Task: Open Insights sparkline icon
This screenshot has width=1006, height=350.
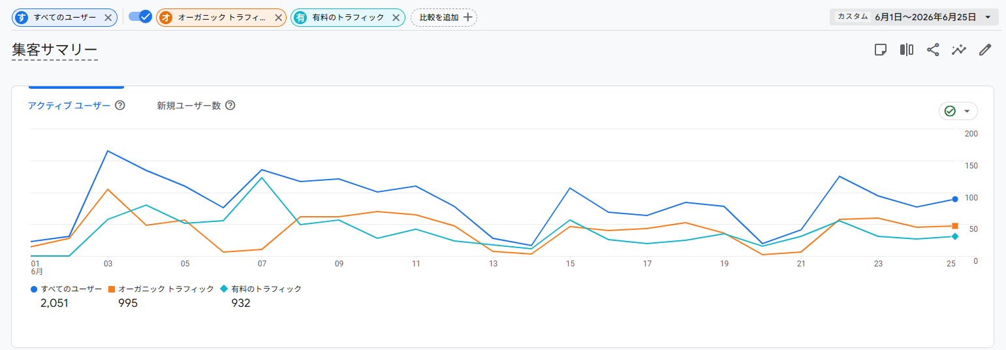Action: pyautogui.click(x=959, y=50)
